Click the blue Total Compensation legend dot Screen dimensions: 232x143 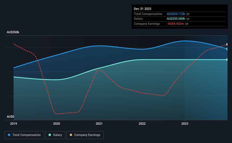pyautogui.click(x=9, y=135)
